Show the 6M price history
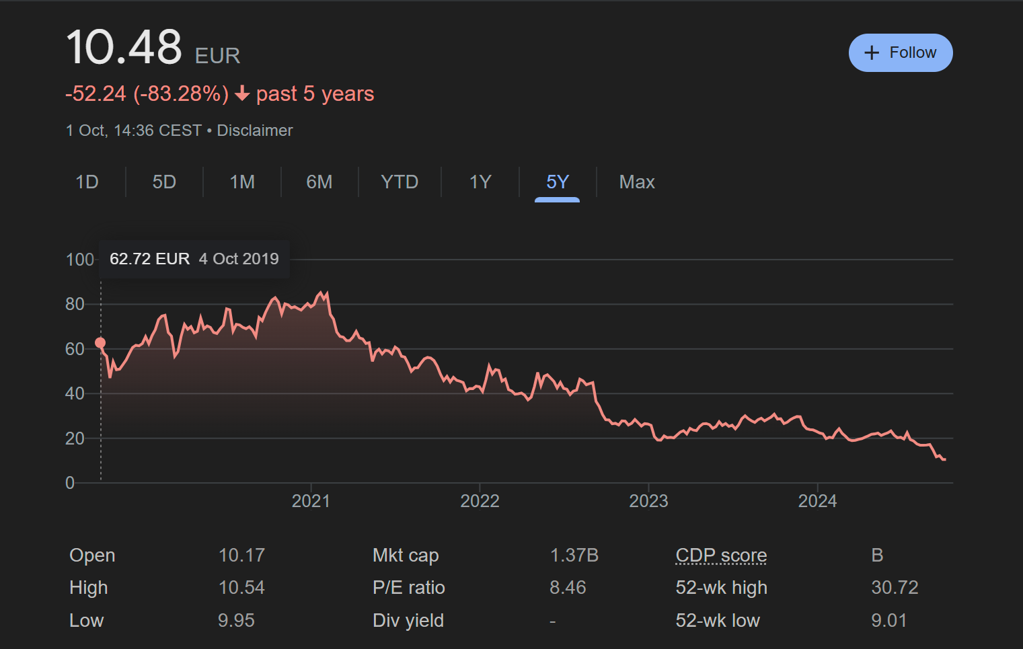This screenshot has width=1023, height=649. tap(319, 182)
